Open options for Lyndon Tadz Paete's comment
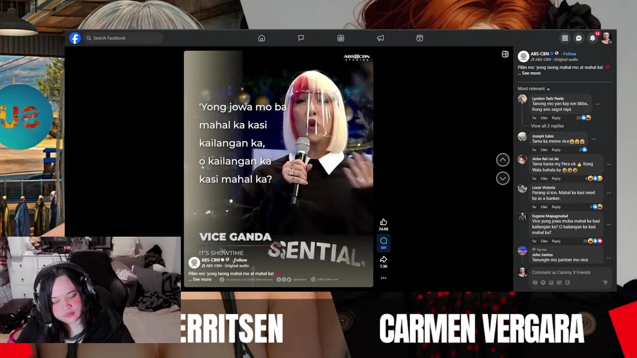 click(x=597, y=104)
